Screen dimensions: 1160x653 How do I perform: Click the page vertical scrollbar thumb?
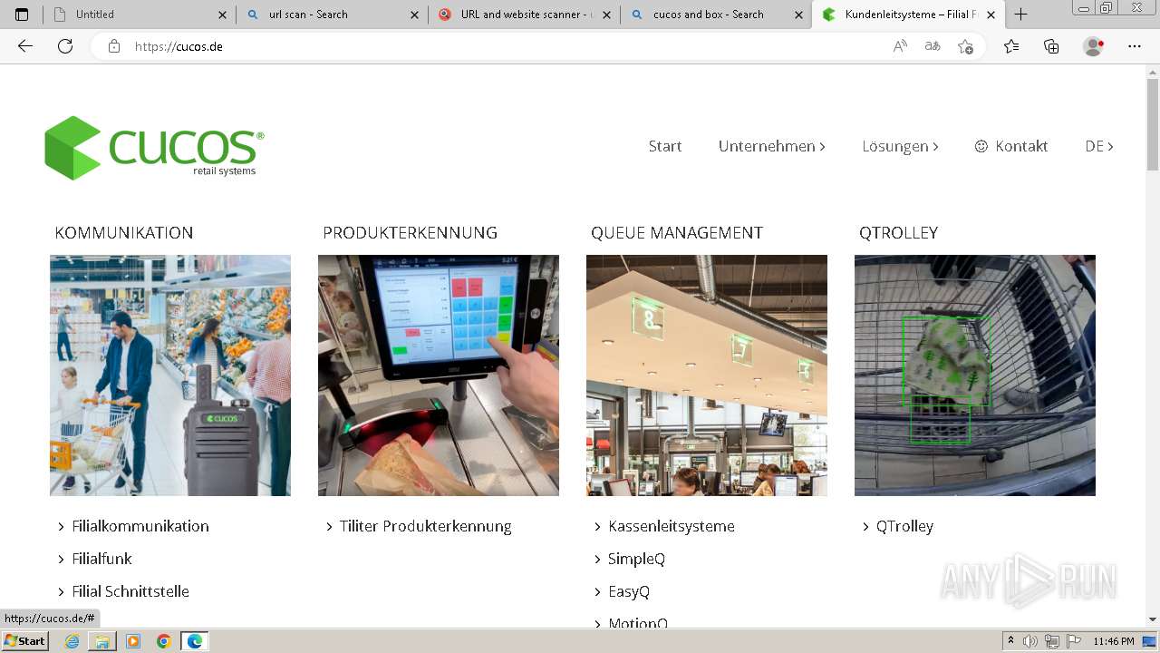(x=1153, y=125)
